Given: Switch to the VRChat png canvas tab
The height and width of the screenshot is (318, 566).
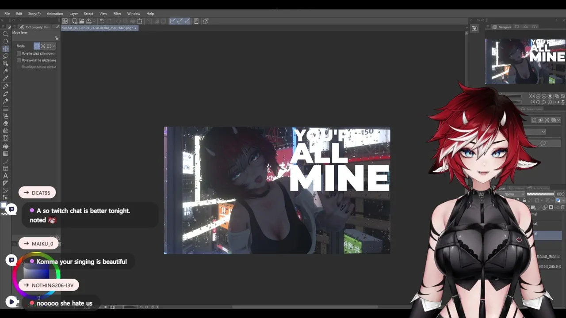Looking at the screenshot, I should pos(99,28).
